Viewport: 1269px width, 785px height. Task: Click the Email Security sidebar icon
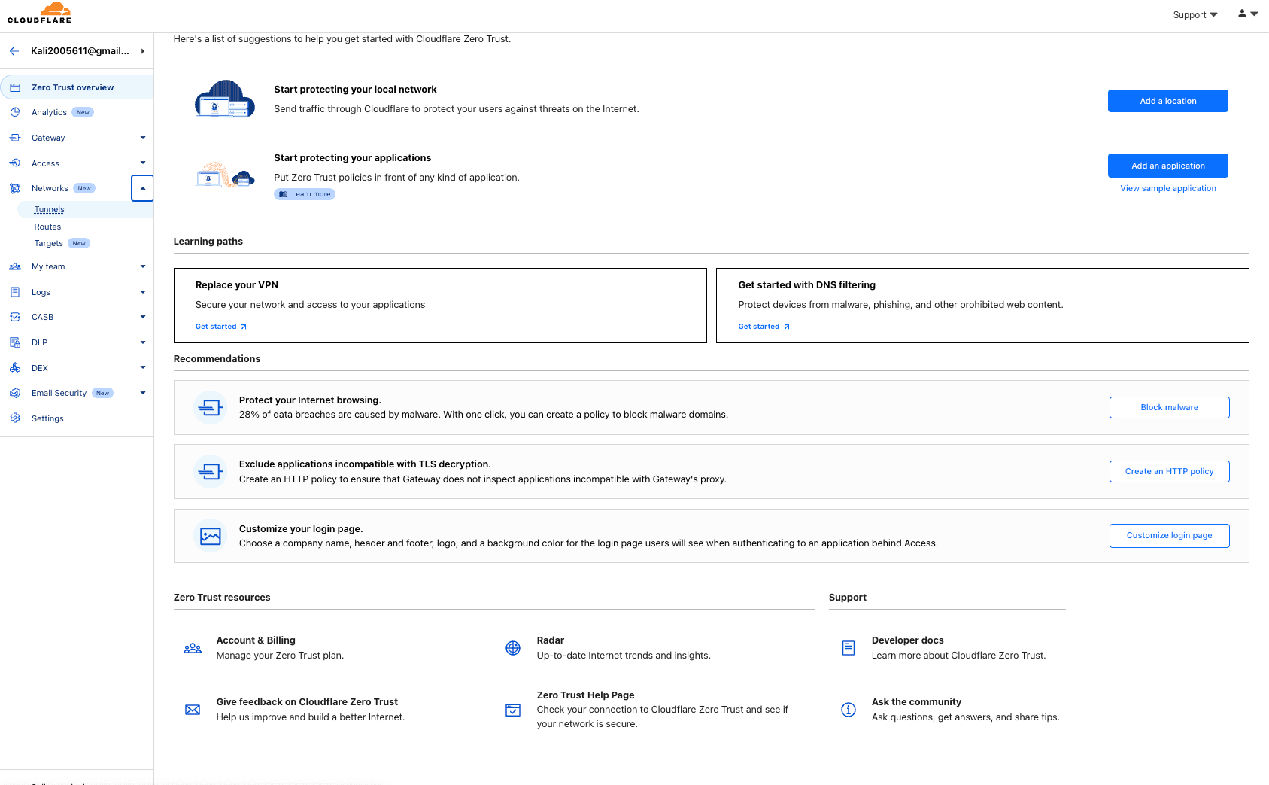click(15, 392)
